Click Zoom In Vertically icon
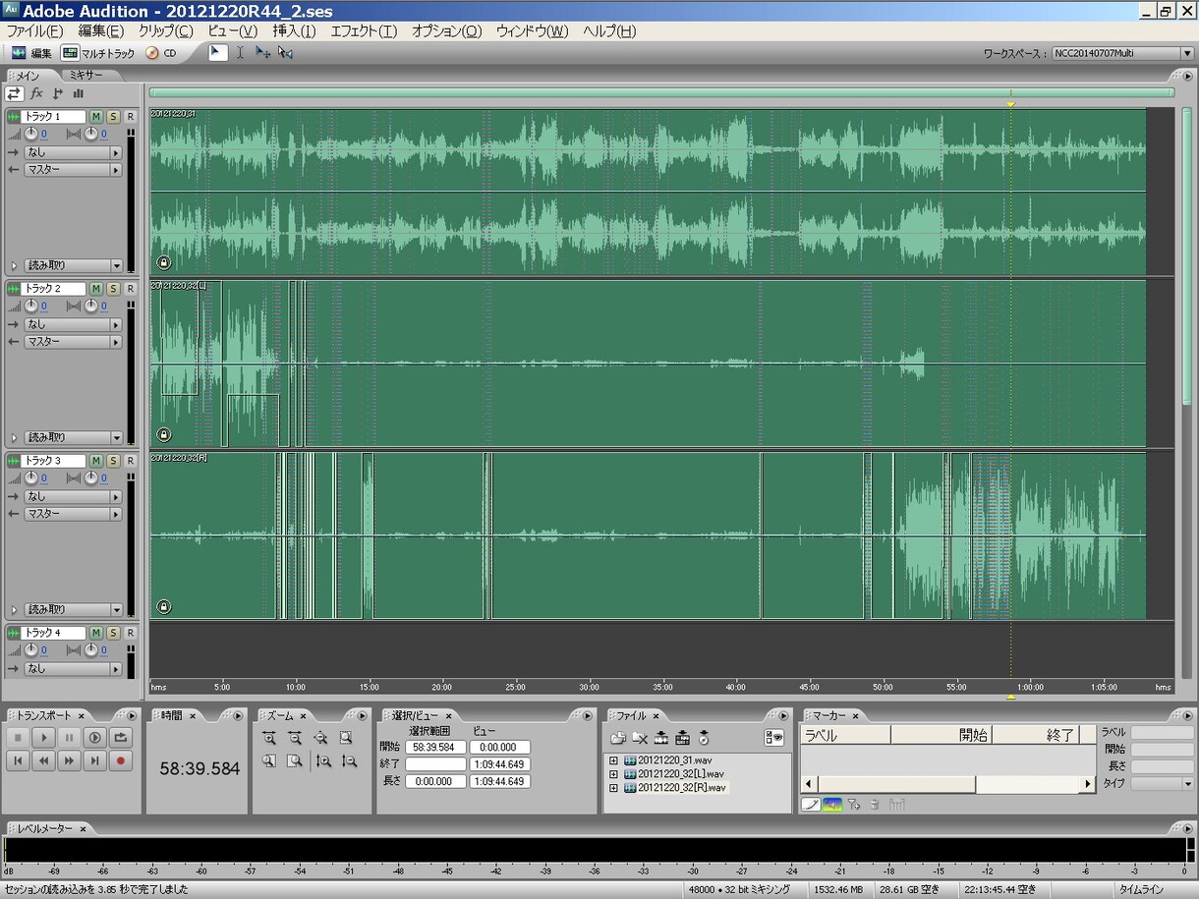The height and width of the screenshot is (899, 1199). 323,760
